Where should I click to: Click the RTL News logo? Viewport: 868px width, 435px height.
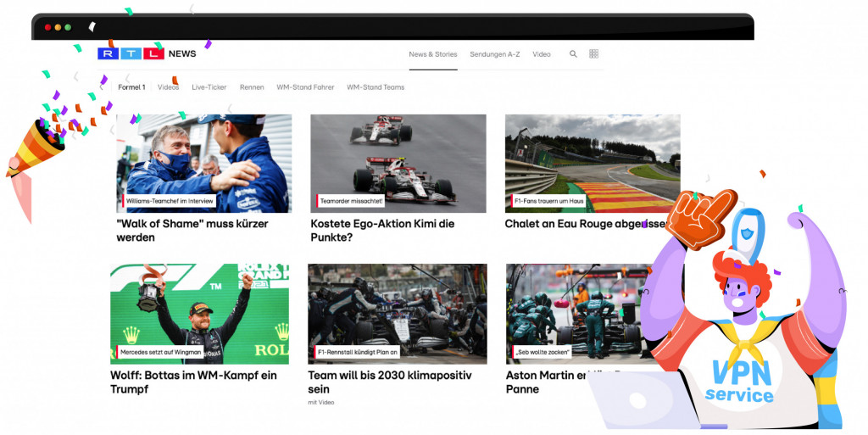147,54
